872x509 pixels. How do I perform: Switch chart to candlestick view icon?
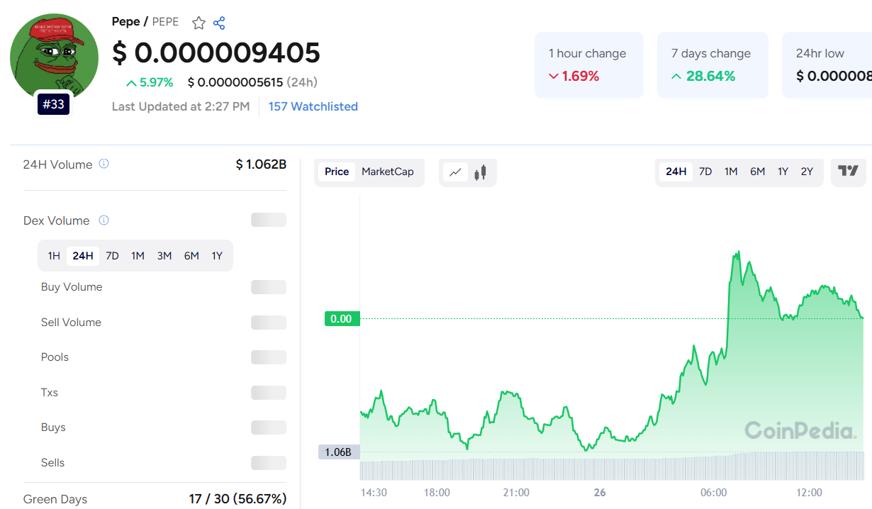coord(481,172)
